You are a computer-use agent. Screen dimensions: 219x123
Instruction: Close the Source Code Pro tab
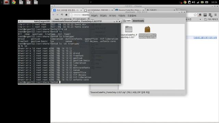[143, 10]
